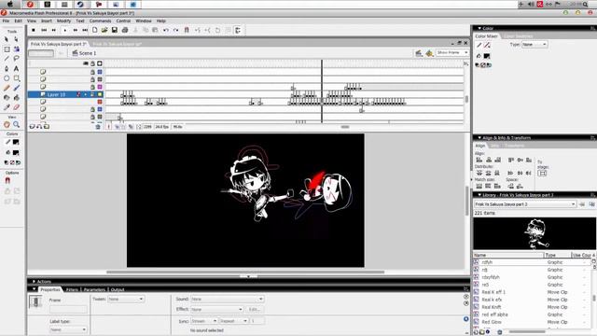This screenshot has width=597, height=336.
Task: Click the fill color swatch in Tools
Action: coord(16,153)
